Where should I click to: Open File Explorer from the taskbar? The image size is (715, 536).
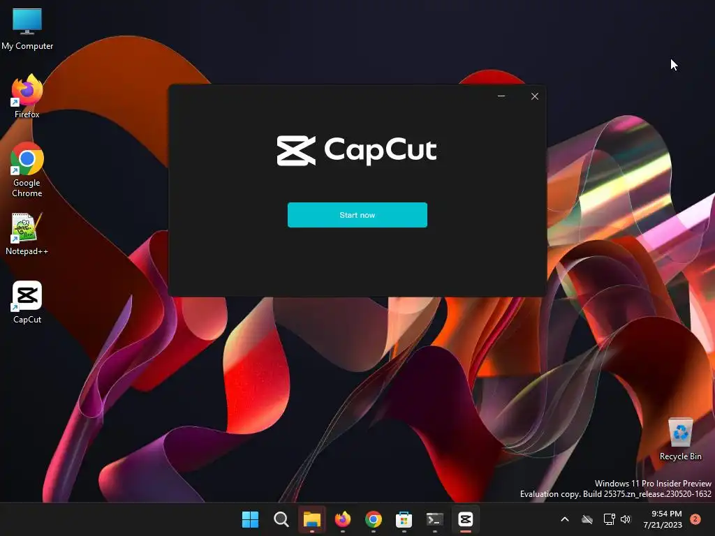tap(312, 519)
